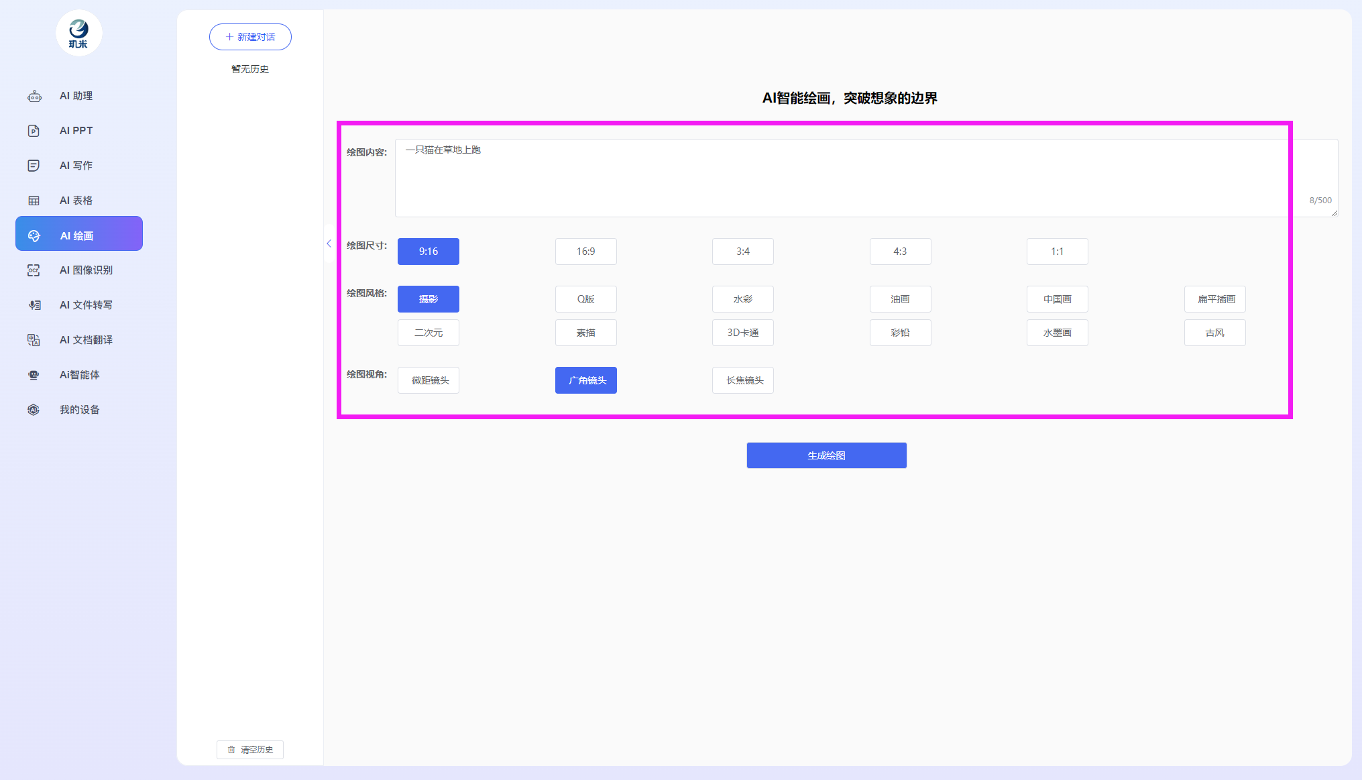Image resolution: width=1362 pixels, height=780 pixels.
Task: Click the 新建对话 button
Action: (250, 37)
